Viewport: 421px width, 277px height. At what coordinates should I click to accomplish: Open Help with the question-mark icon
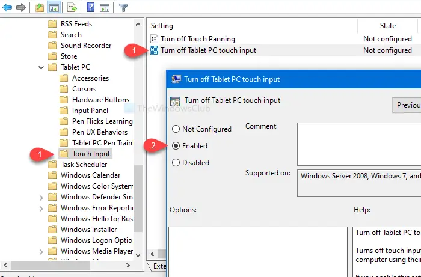coord(90,7)
